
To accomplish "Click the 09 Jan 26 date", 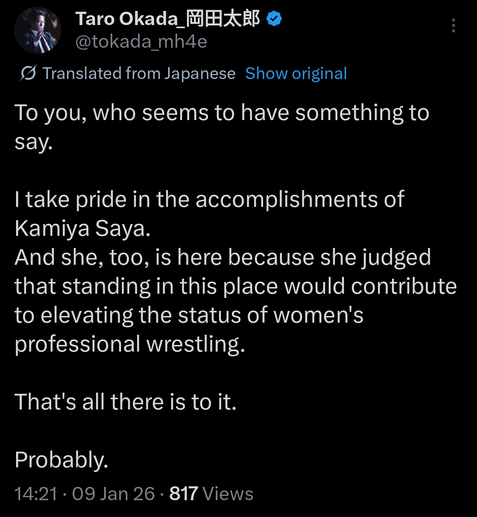I will point(113,494).
